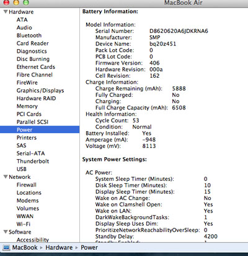The width and height of the screenshot is (248, 256).
Task: Click the device name bq20z451
Action: (162, 44)
